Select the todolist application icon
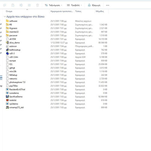Screen dimensions: 151x151 click(7, 100)
